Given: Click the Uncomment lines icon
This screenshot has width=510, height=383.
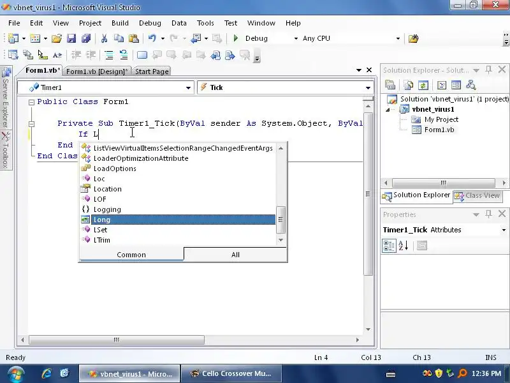Looking at the screenshot, I should [x=124, y=55].
